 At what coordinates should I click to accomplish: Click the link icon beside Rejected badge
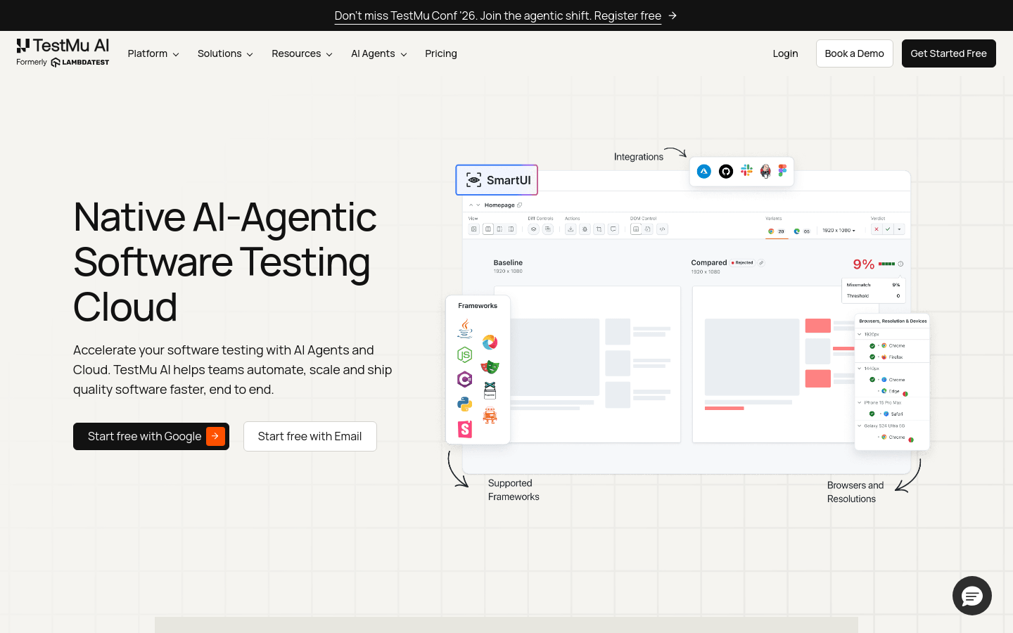pos(761,263)
